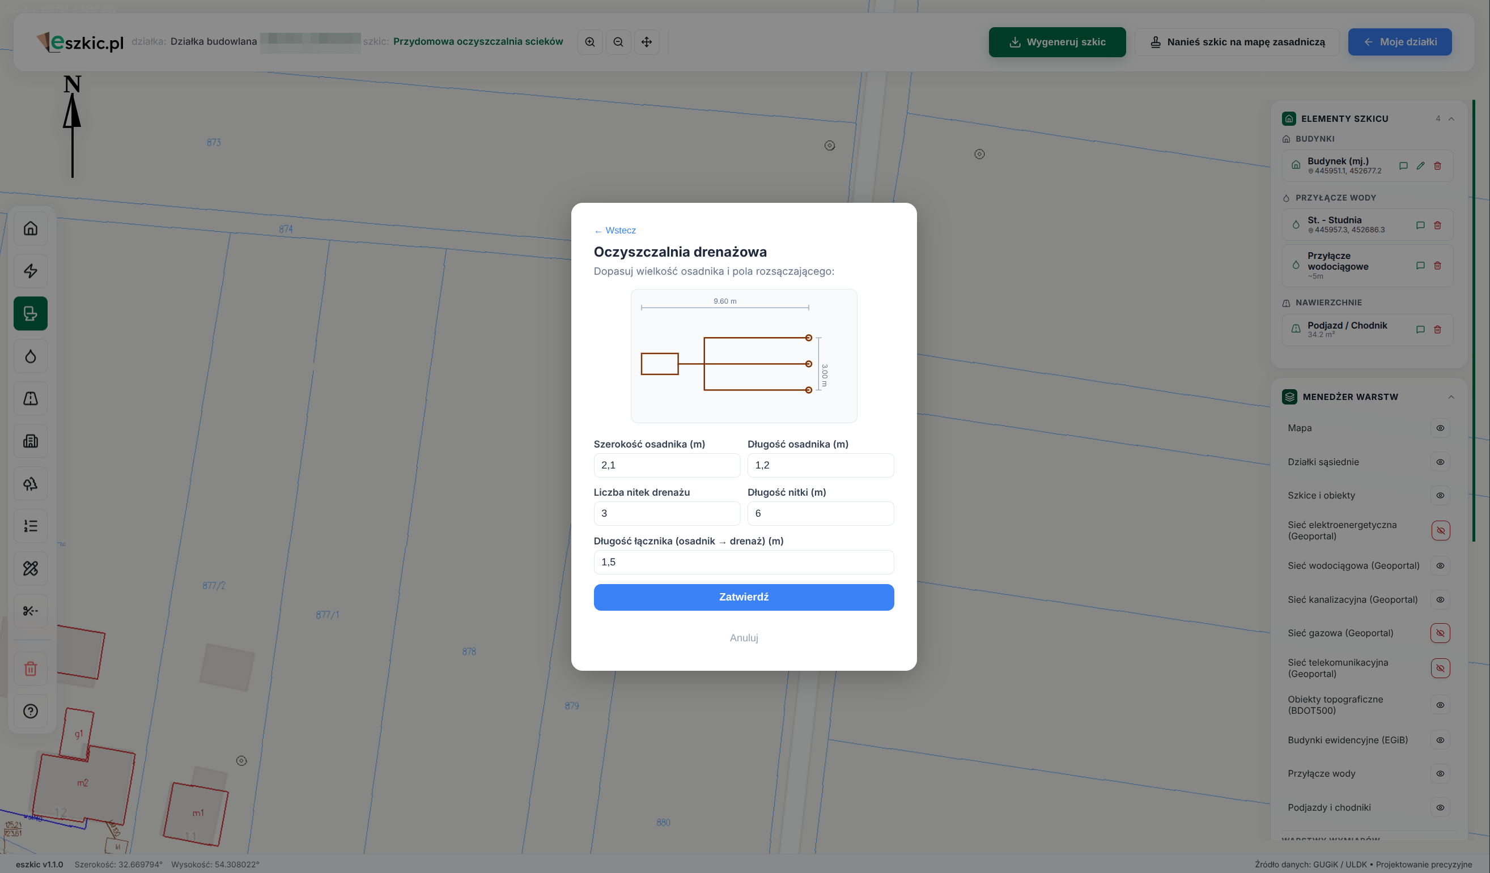The width and height of the screenshot is (1490, 873).
Task: Activate the pan move arrows tool
Action: (x=647, y=42)
